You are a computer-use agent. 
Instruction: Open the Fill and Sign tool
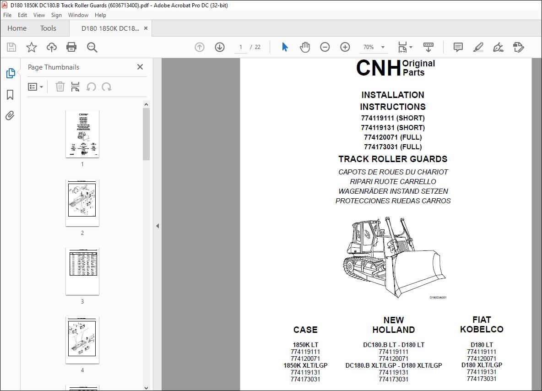tap(498, 47)
